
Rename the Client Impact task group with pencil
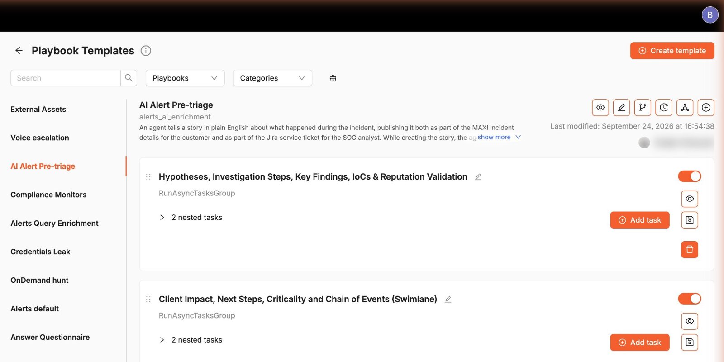(x=448, y=299)
